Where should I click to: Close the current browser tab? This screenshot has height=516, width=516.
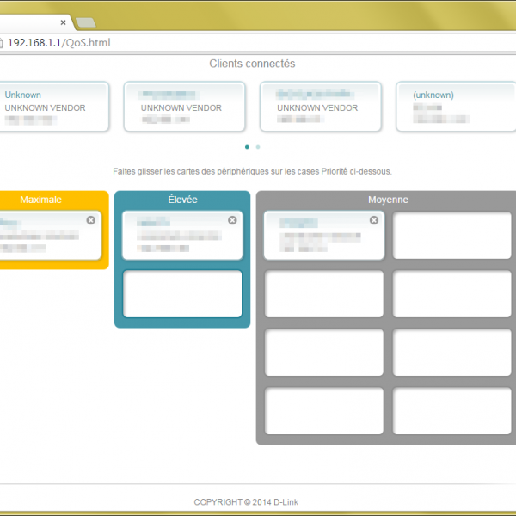[63, 22]
